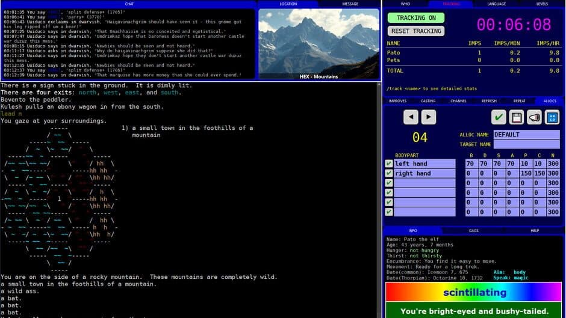Open the CHANNEL tab
Screen dimensions: 566x318
coord(458,101)
